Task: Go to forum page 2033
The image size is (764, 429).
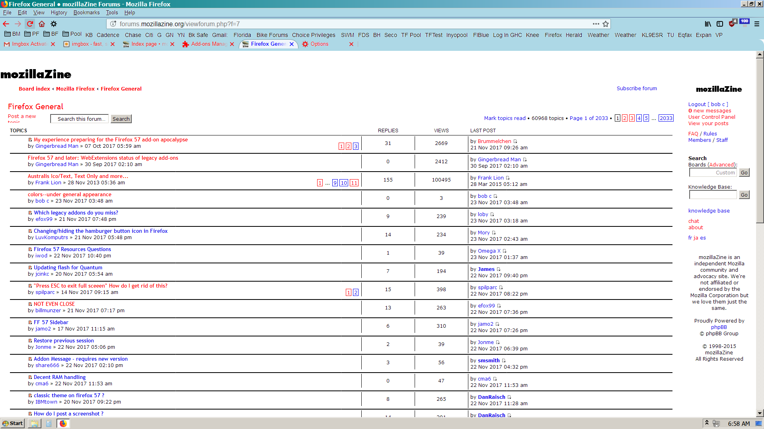Action: click(666, 118)
